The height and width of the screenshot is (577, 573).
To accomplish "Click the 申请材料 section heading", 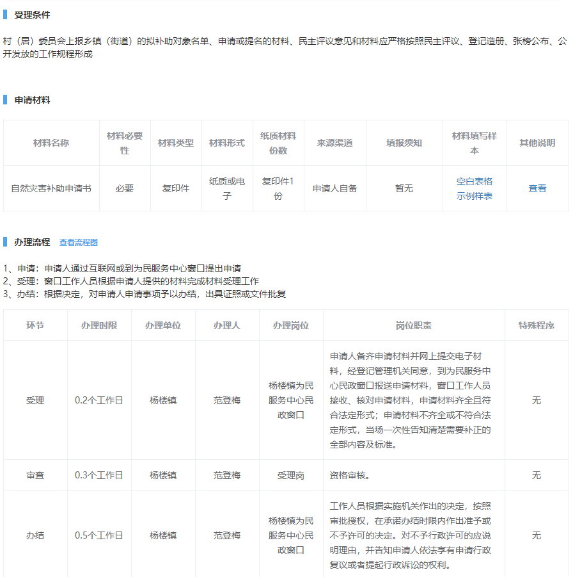I will 32,100.
